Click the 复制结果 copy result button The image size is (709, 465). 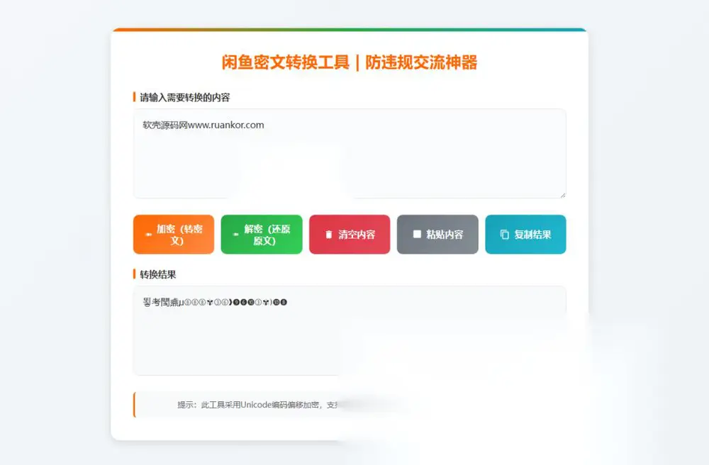(525, 234)
